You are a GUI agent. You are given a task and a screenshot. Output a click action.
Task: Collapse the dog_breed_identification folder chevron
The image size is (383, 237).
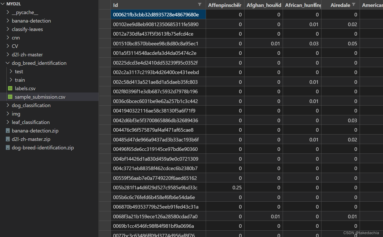click(8, 63)
